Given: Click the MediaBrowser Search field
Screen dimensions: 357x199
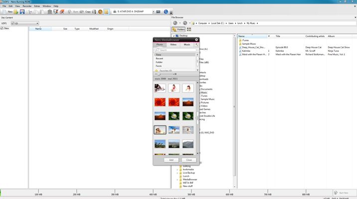Looking at the screenshot, I should [176, 50].
